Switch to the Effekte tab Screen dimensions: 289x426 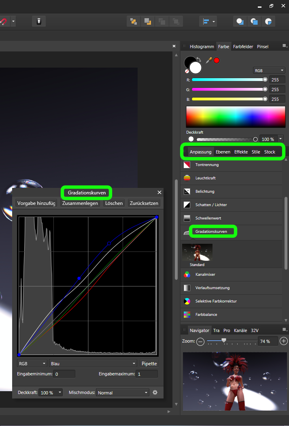click(x=241, y=152)
